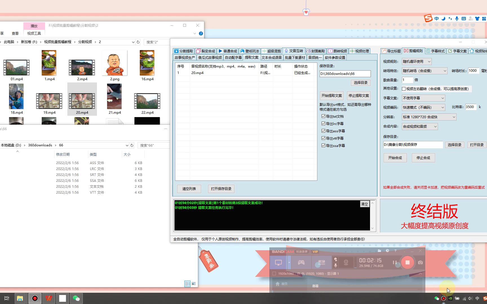Select Bandicam HDMI device recording mode

click(322, 263)
